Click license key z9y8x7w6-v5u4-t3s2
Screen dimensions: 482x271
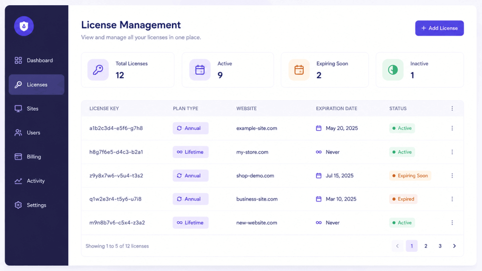click(x=116, y=176)
